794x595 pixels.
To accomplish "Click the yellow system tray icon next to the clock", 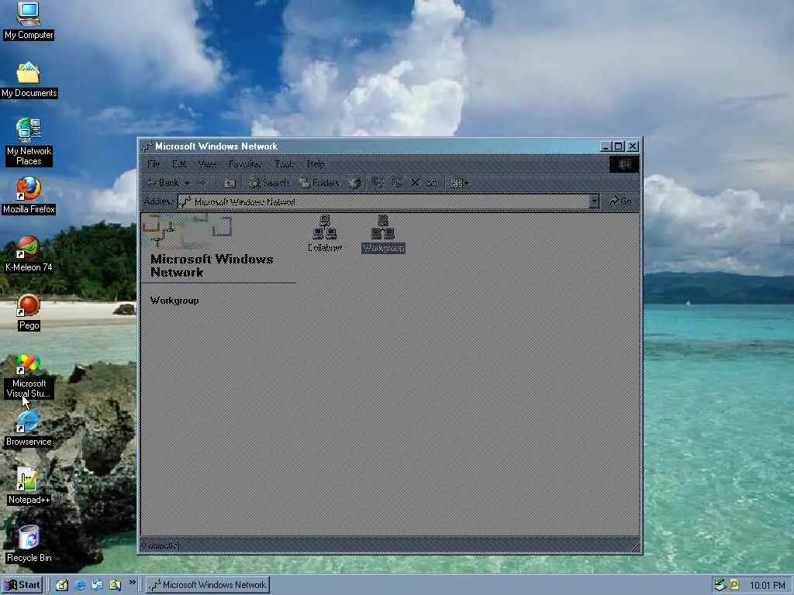I will [x=734, y=585].
